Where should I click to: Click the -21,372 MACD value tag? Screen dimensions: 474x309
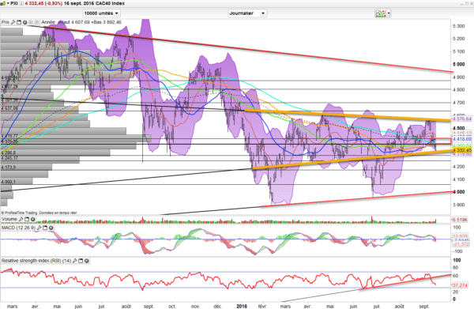pos(461,244)
